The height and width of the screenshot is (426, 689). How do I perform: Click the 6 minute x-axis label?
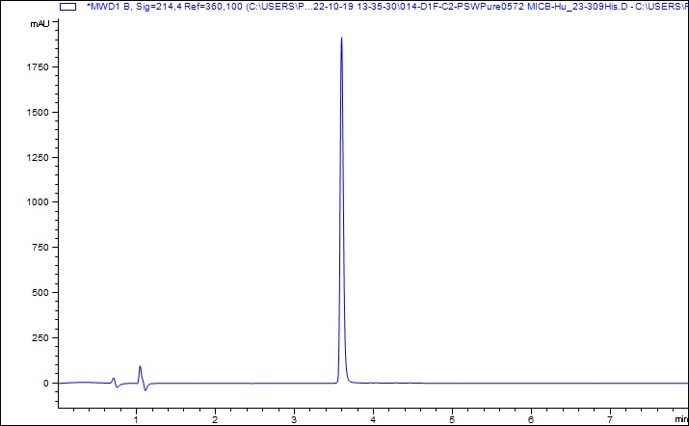[x=531, y=419]
